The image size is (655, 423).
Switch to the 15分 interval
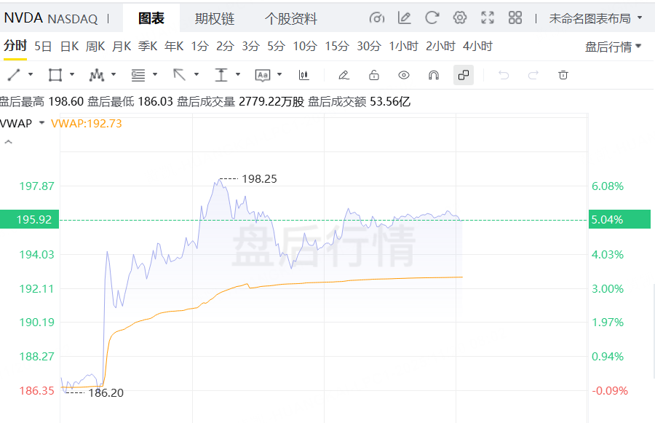[x=337, y=47]
